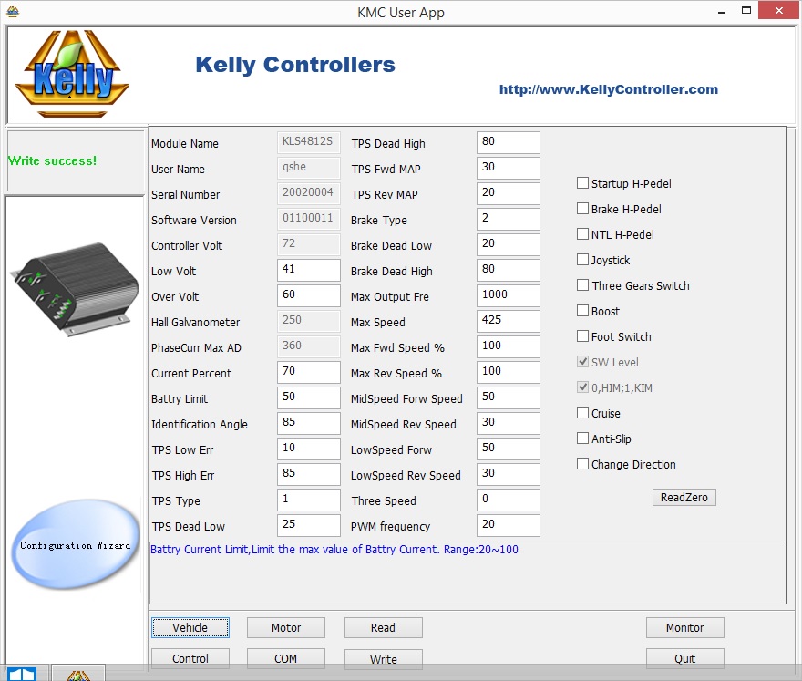Open the KellyController.com website link
This screenshot has width=802, height=681.
pos(609,89)
